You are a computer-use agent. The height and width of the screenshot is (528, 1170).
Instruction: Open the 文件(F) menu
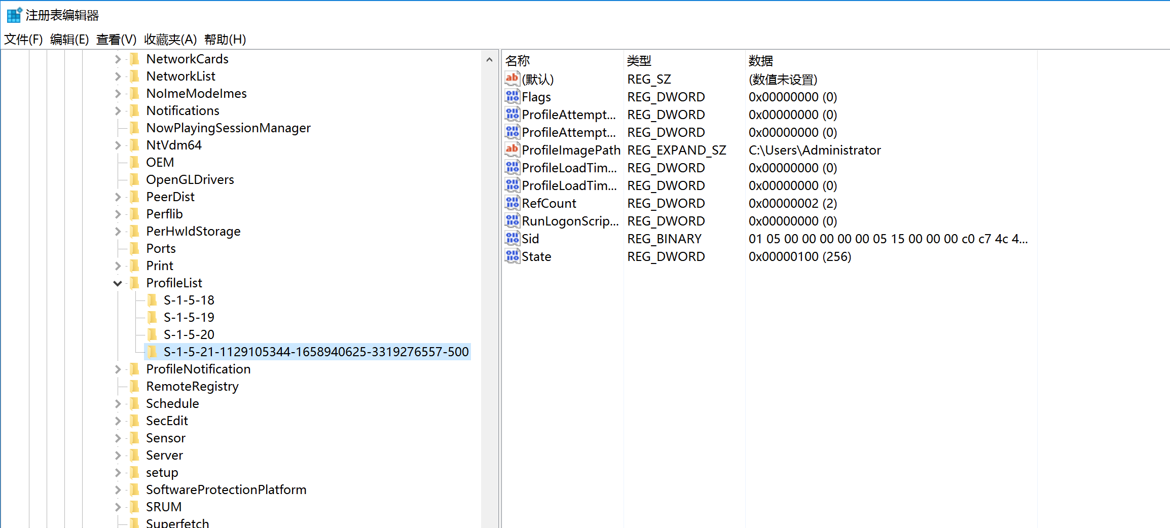23,40
